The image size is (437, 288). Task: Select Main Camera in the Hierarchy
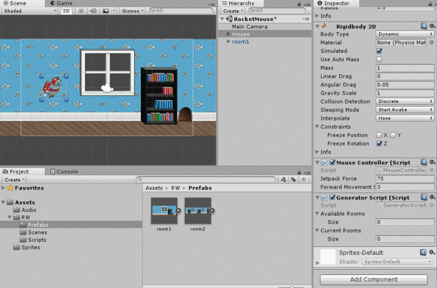pyautogui.click(x=250, y=27)
